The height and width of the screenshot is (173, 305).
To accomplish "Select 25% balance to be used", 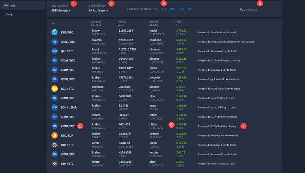I will point(164,9).
